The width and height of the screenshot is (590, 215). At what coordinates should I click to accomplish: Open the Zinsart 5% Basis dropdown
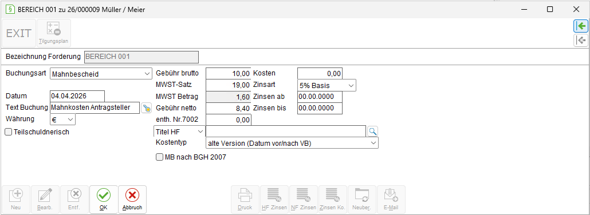pyautogui.click(x=327, y=85)
